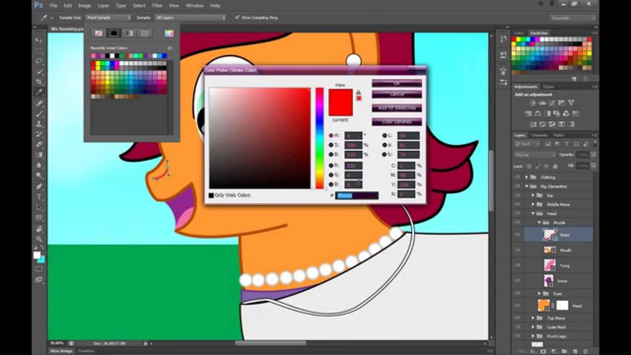Open the Sample Size dropdown
This screenshot has height=355, width=631.
[x=109, y=17]
